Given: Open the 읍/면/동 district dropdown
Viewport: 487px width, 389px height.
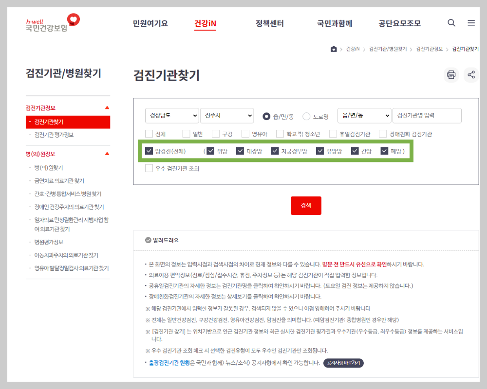Looking at the screenshot, I should (x=364, y=116).
